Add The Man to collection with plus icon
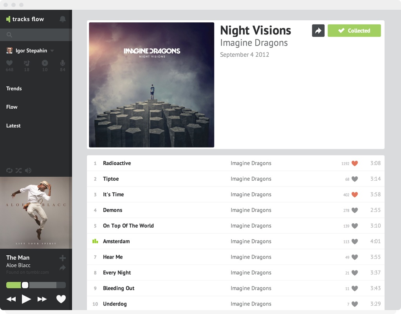This screenshot has height=314, width=401. (62, 258)
